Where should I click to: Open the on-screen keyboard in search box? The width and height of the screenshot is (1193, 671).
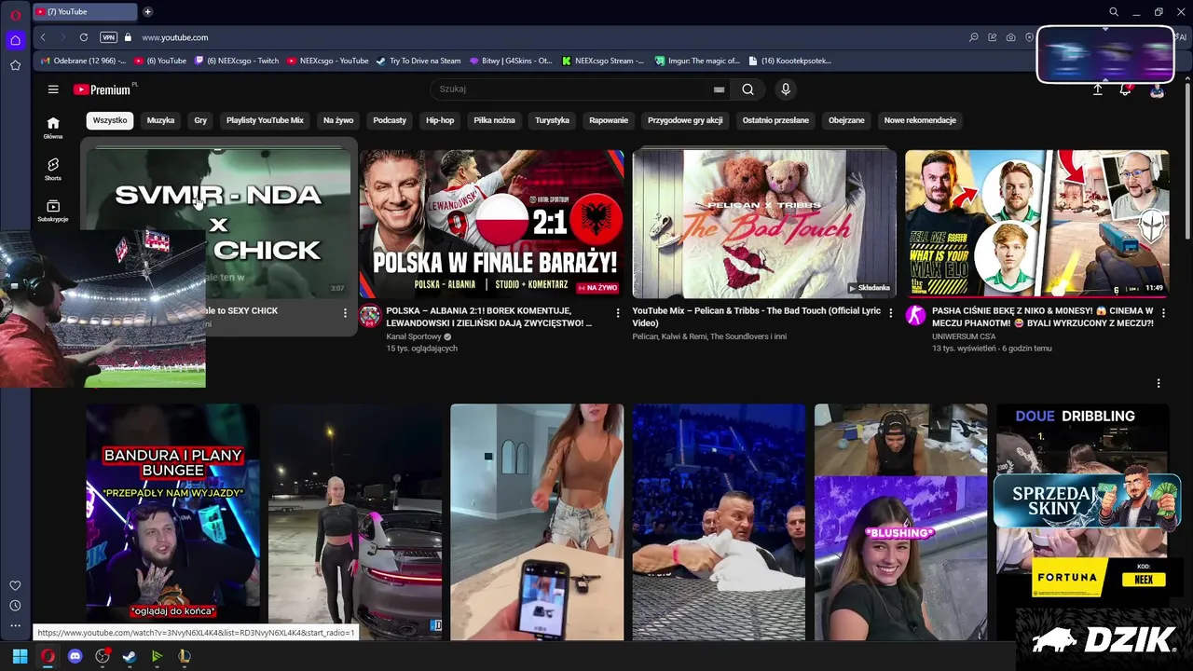point(719,89)
